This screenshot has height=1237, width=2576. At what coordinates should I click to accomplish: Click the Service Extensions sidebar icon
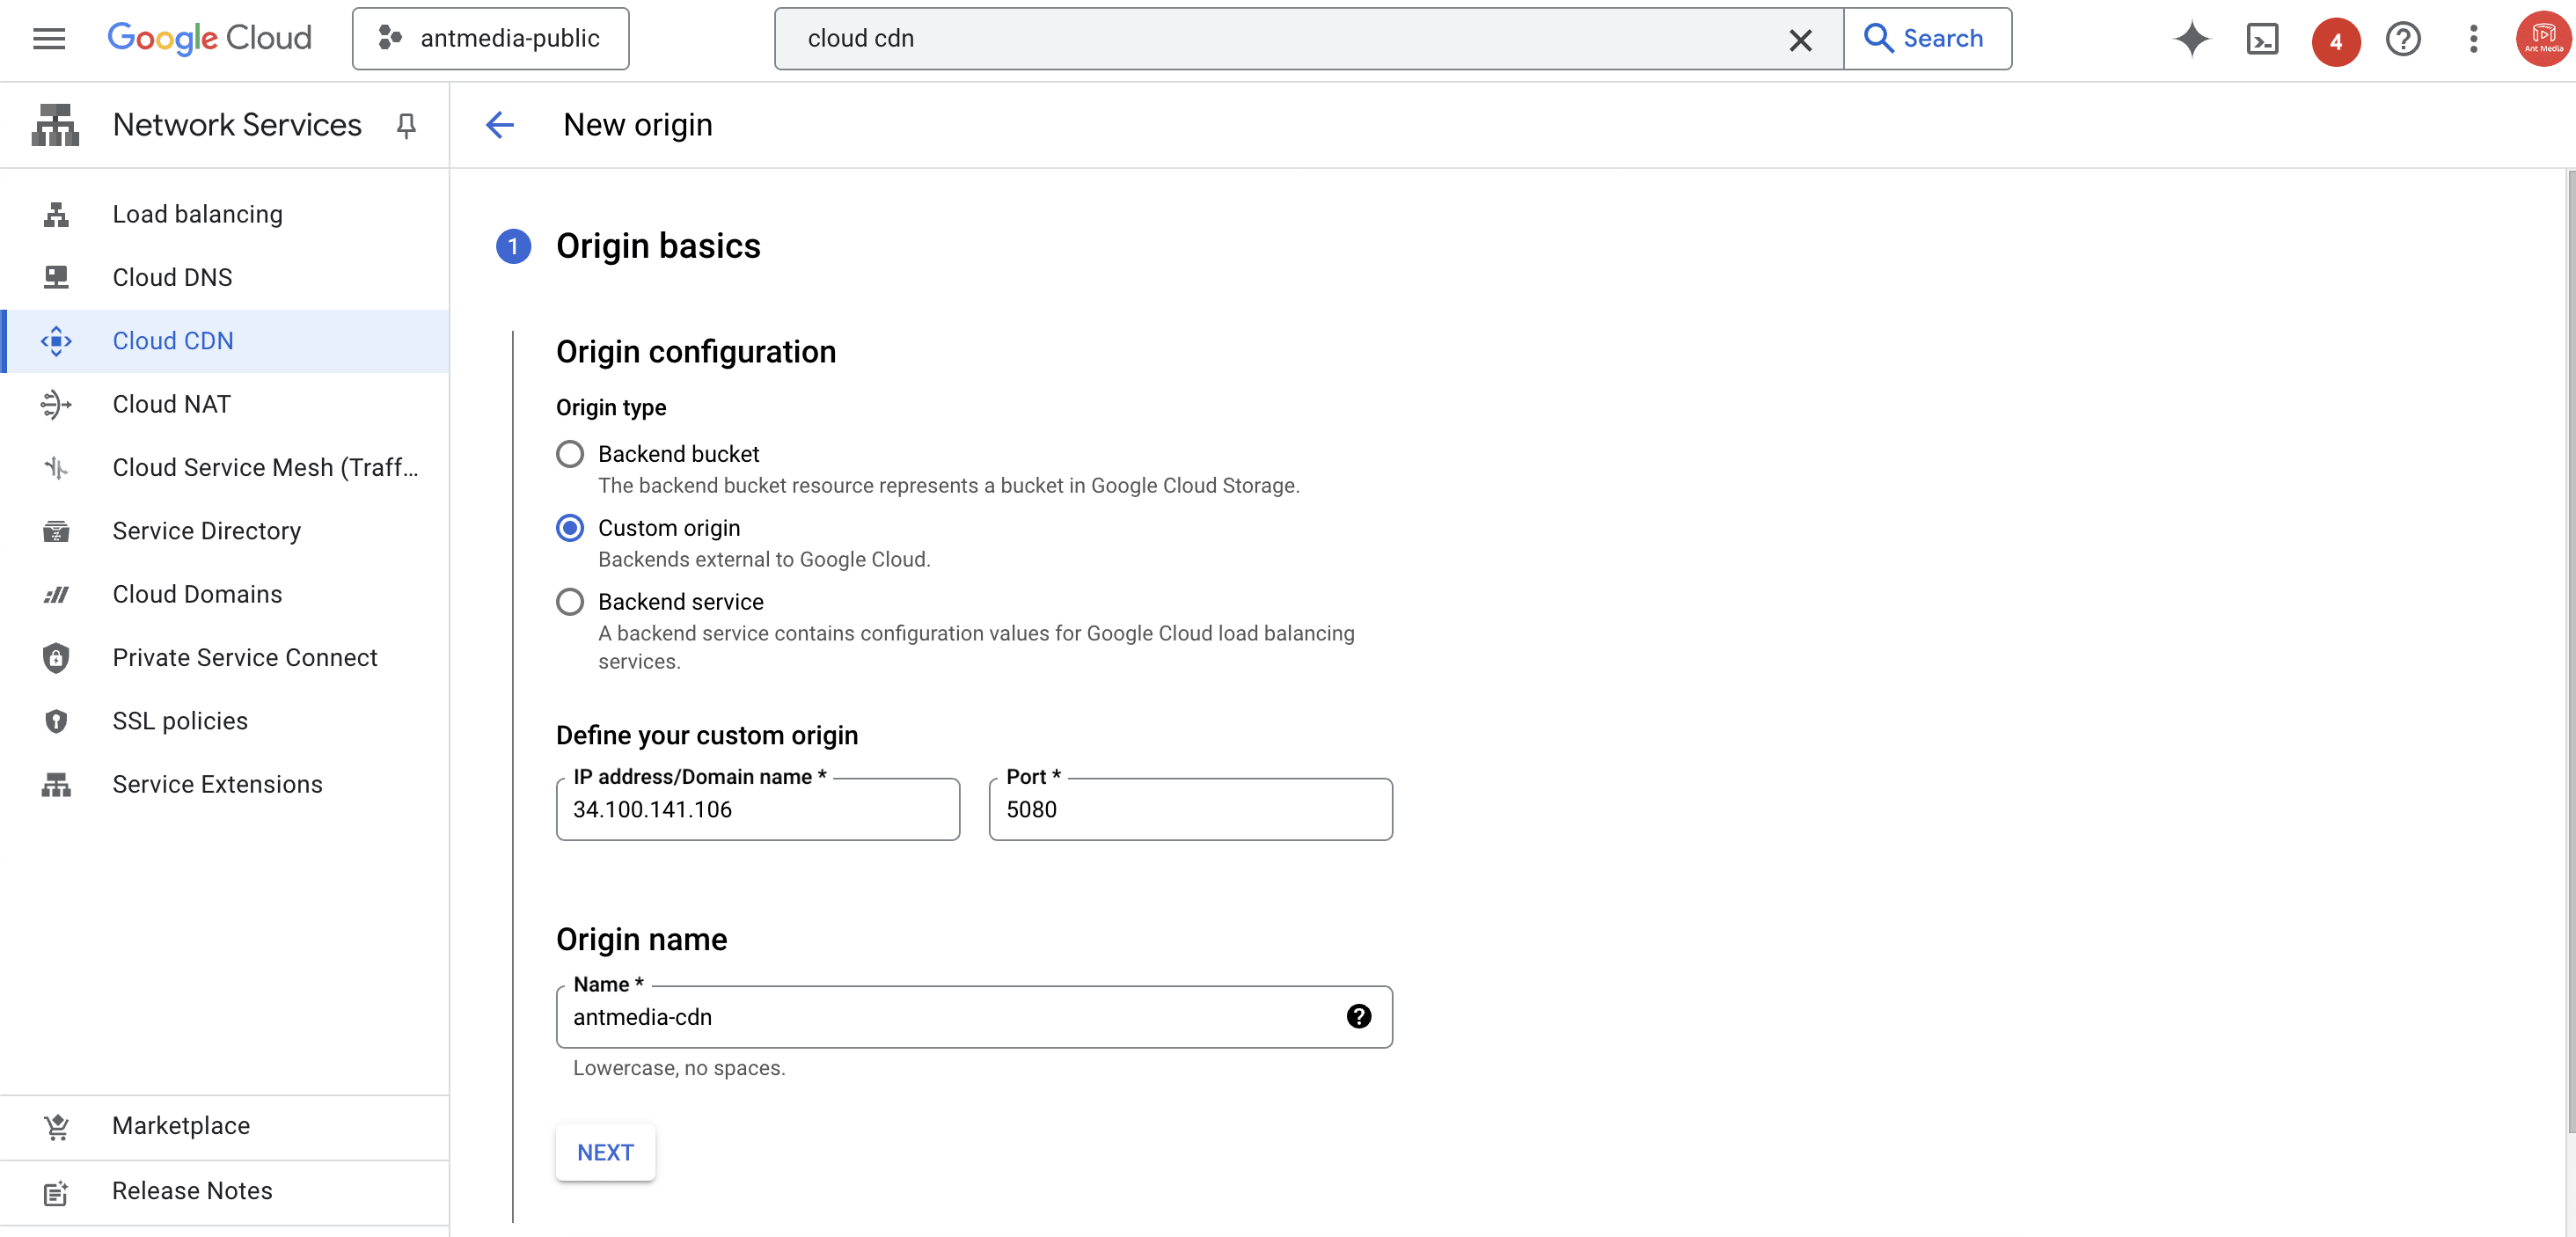coord(56,785)
